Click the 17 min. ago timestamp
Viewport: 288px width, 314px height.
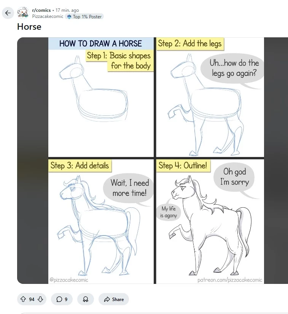(x=67, y=10)
